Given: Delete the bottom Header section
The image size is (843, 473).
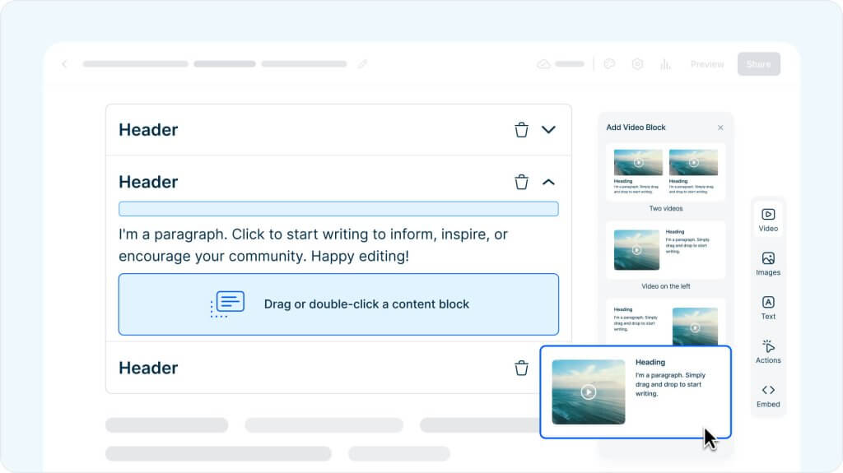Looking at the screenshot, I should point(521,368).
